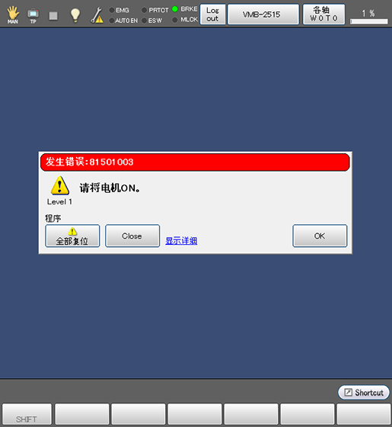Open the 显示详细 details link
This screenshot has height=427, width=392.
(x=181, y=241)
